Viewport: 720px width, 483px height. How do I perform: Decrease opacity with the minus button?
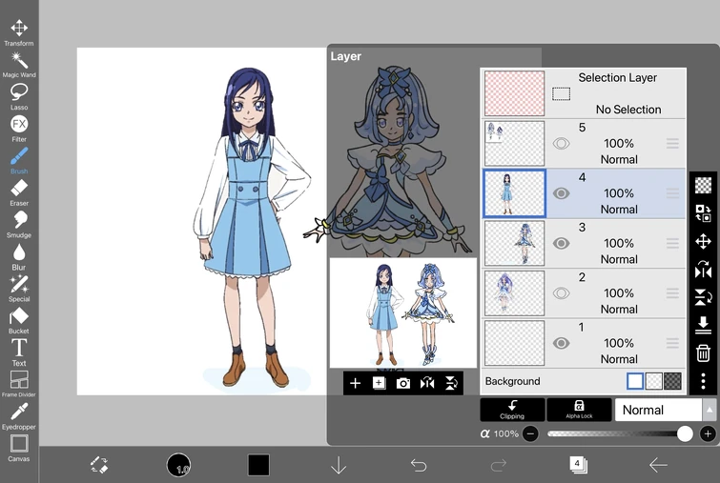[530, 433]
